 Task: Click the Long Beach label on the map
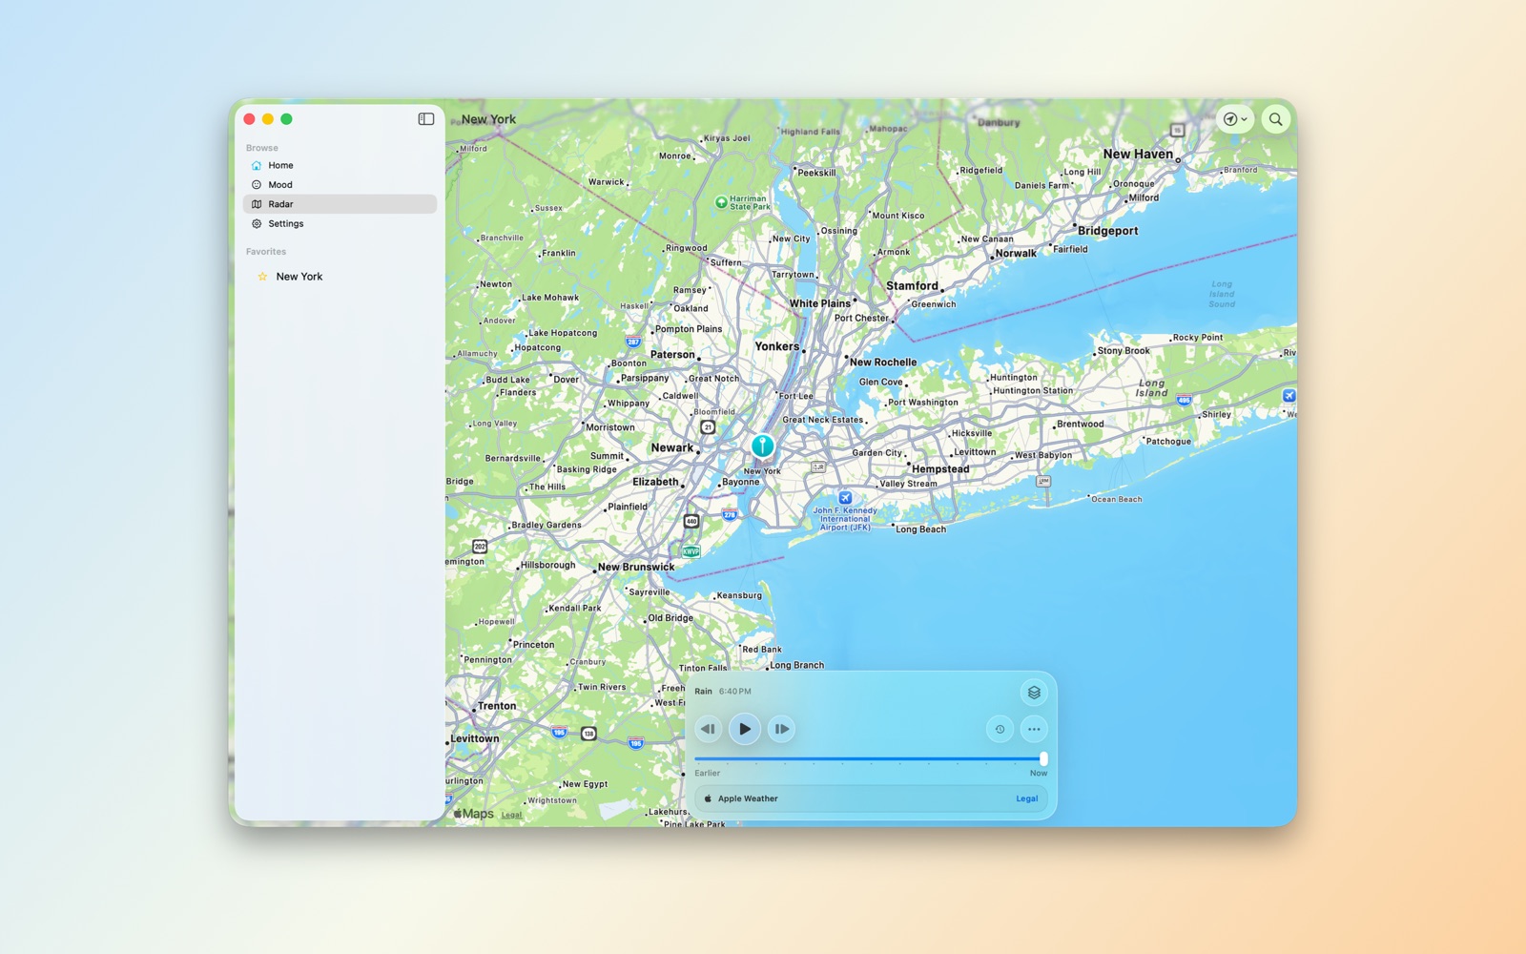tap(921, 529)
